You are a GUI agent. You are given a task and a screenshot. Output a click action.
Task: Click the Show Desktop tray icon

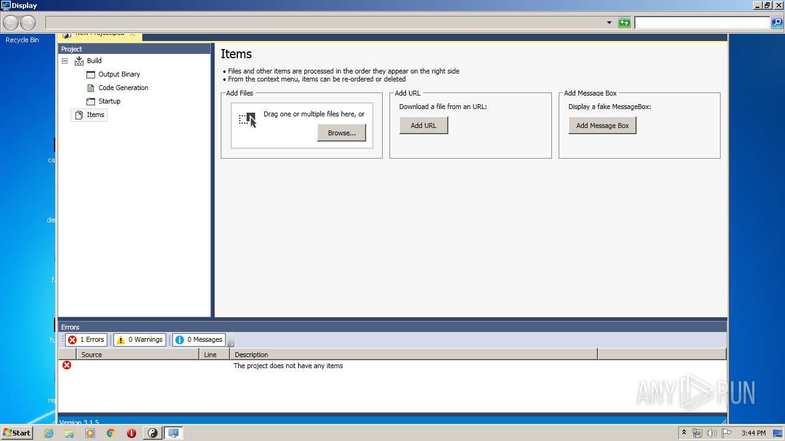(778, 433)
